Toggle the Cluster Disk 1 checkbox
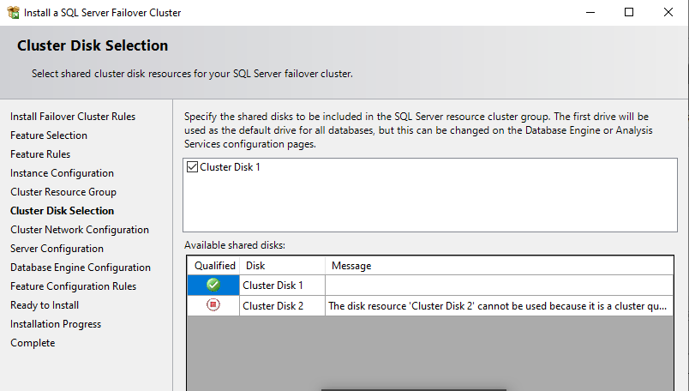The width and height of the screenshot is (689, 391). tap(192, 167)
